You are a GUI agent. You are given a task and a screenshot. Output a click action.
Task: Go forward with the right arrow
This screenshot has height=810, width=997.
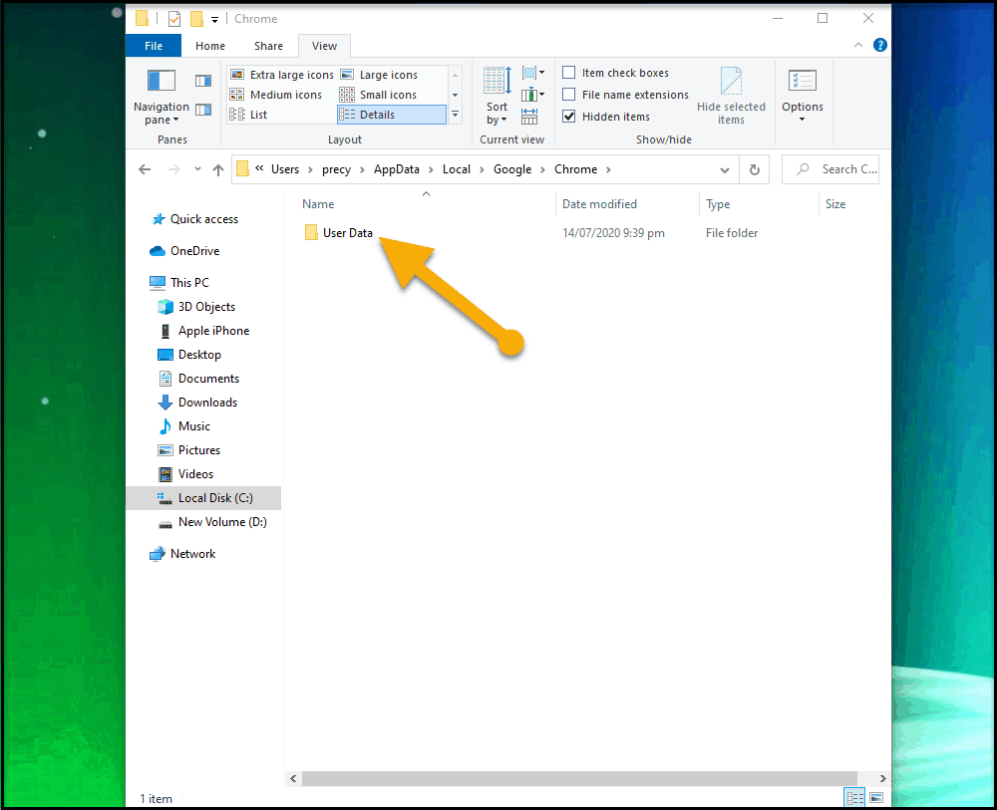click(x=174, y=169)
